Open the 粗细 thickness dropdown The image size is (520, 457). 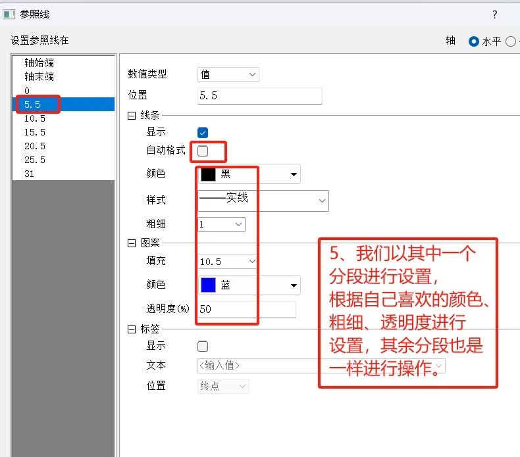[x=221, y=224]
